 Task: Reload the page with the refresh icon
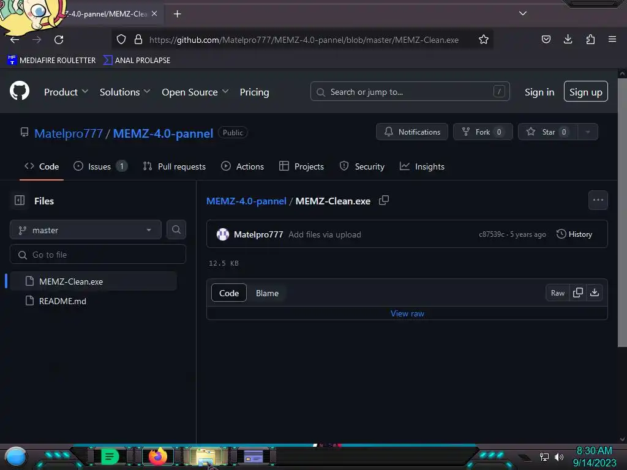click(x=59, y=40)
